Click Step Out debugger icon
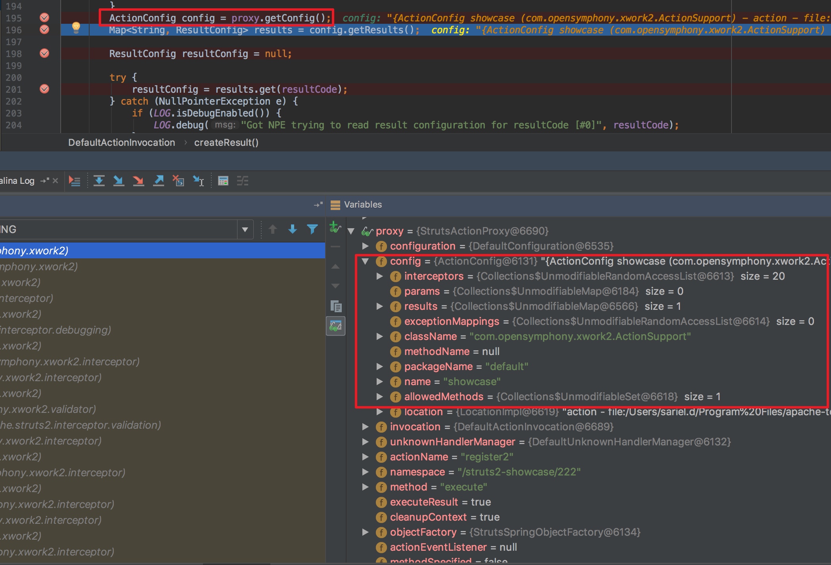The height and width of the screenshot is (565, 831). pos(159,181)
